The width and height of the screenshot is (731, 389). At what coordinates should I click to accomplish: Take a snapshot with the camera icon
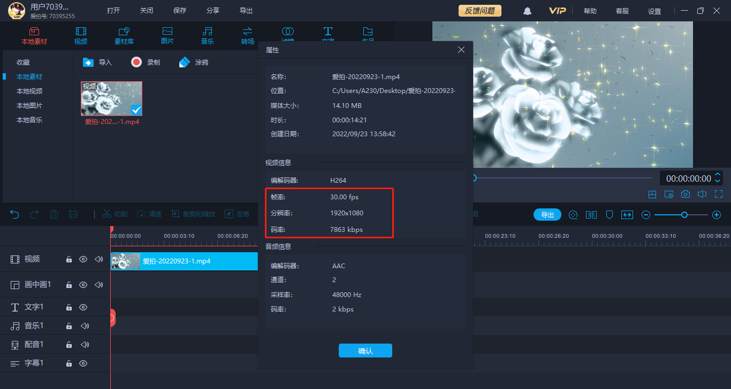[x=686, y=194]
